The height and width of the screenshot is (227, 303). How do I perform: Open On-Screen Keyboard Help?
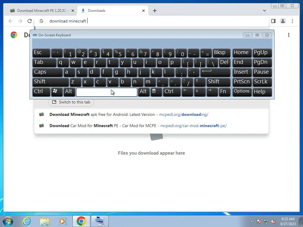(262, 92)
